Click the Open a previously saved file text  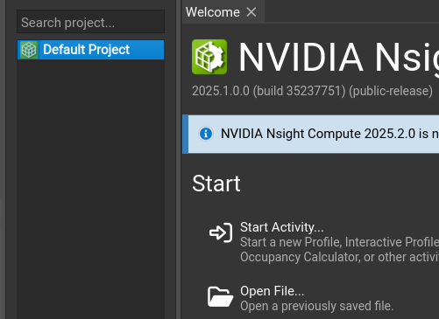point(317,306)
